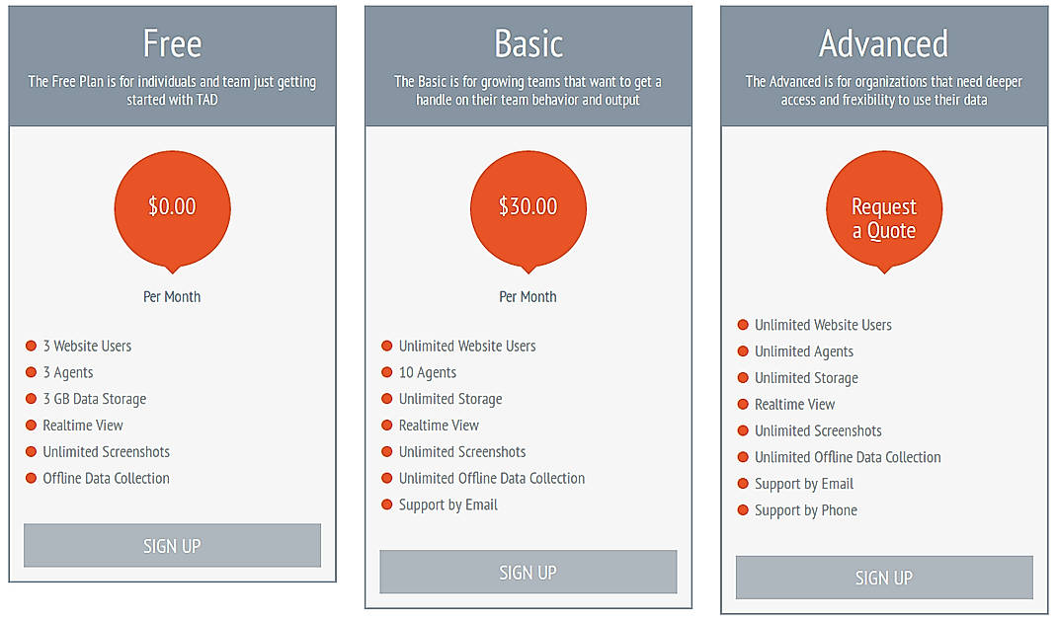Select the Advanced plan heading

[883, 43]
